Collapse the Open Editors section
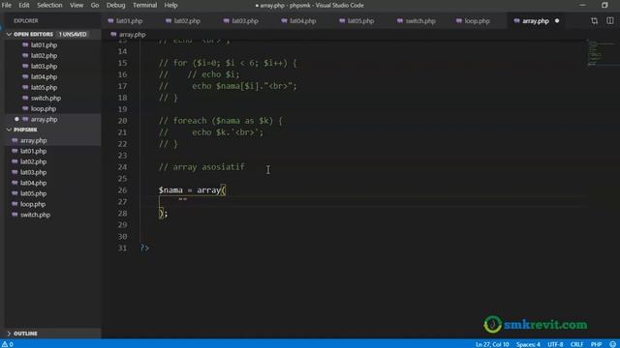Screen dimensions: 620x348 (x=9, y=35)
